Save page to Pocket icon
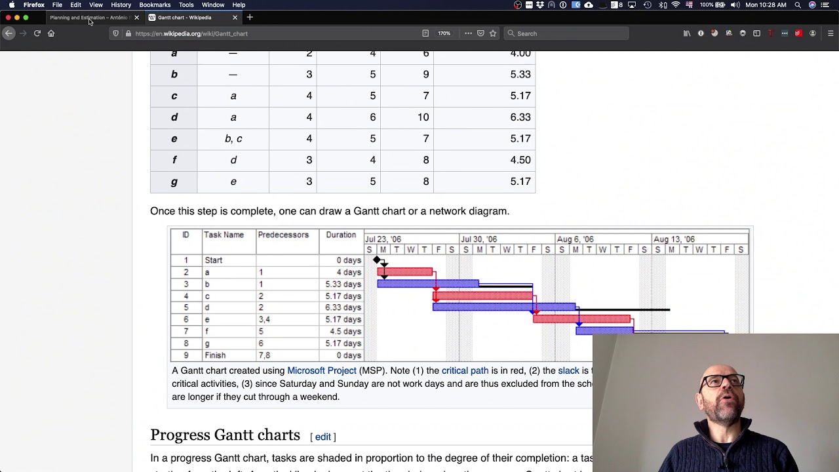 pyautogui.click(x=480, y=33)
